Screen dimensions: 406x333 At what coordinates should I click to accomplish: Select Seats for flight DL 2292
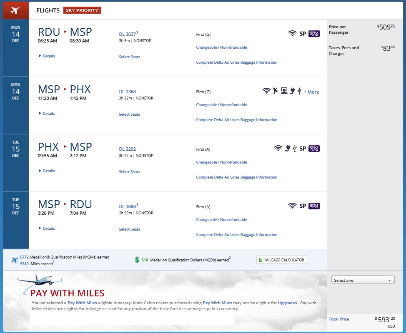pyautogui.click(x=129, y=172)
